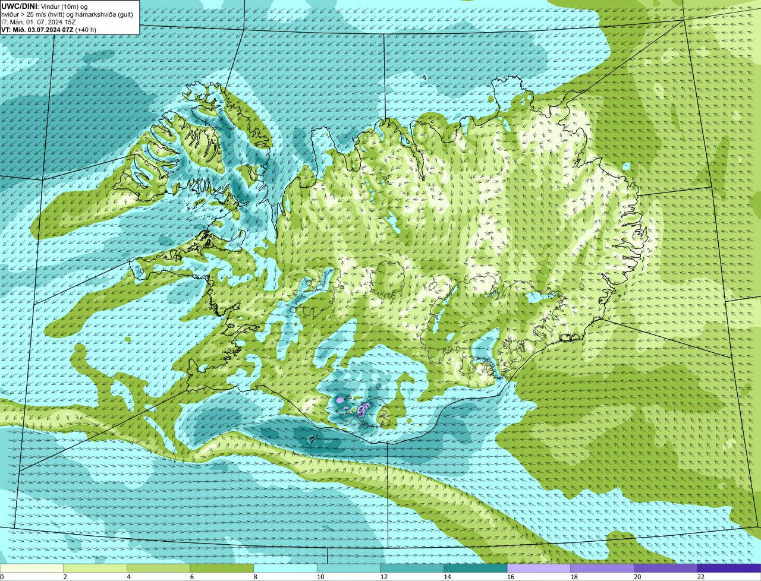The width and height of the screenshot is (761, 581).
Task: Select the light teal 10–12 m/s legend swatch
Action: 348,569
